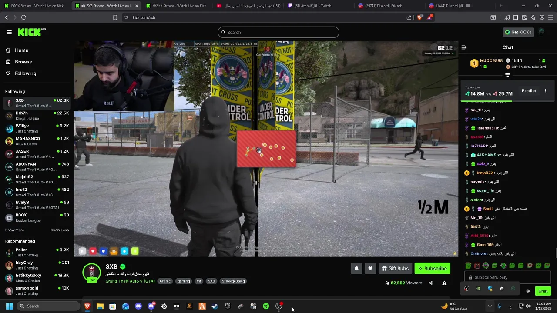Click the green Chat send button

pos(543,291)
